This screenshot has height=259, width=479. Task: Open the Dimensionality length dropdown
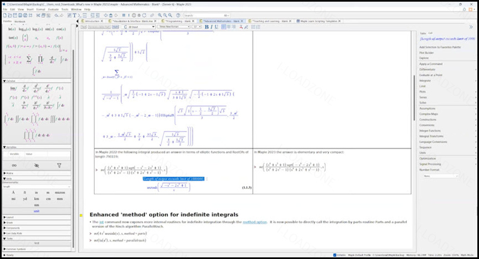coord(36,187)
